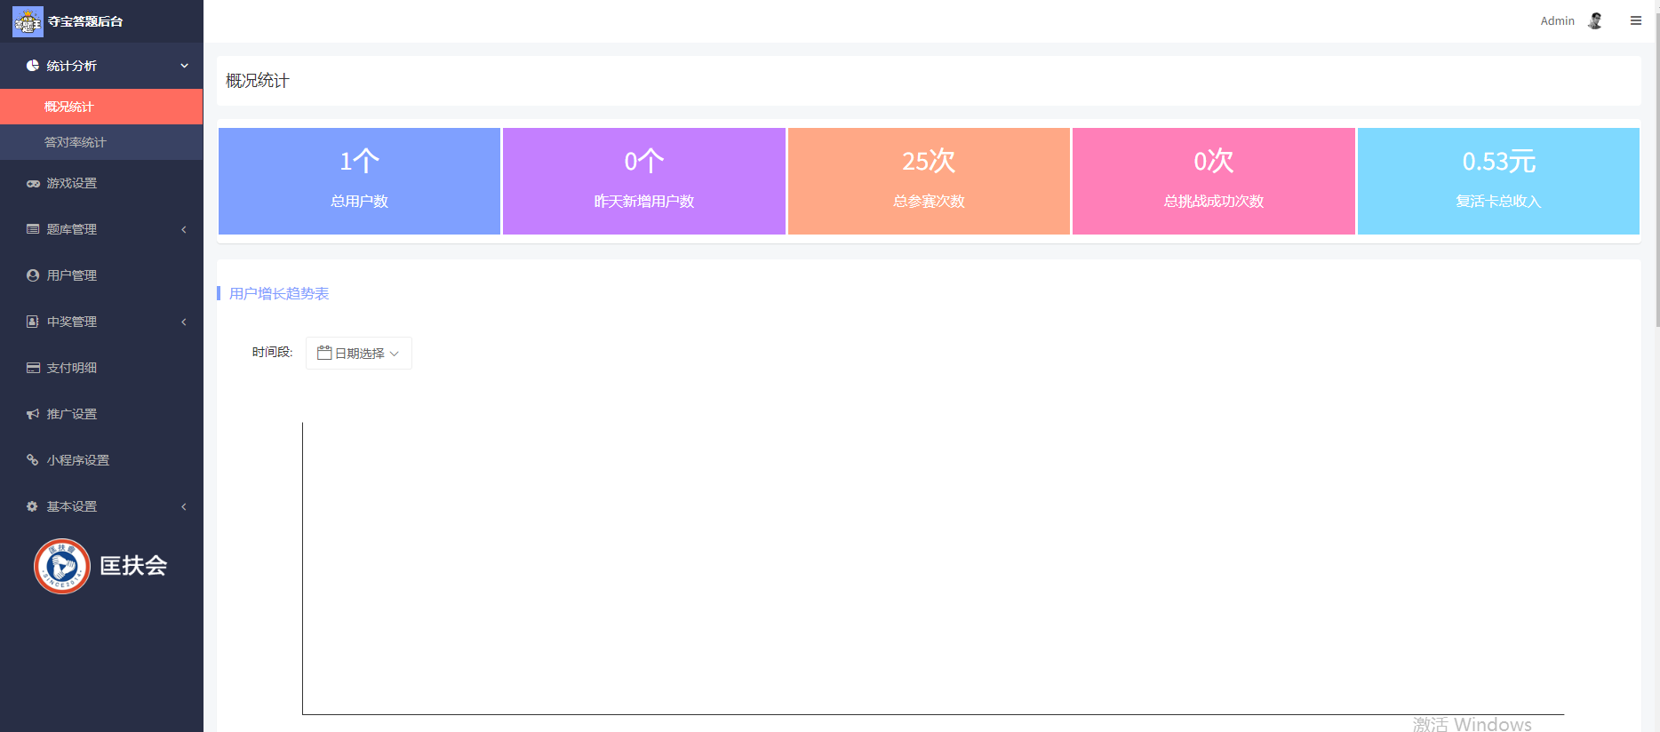Click the 题库管理 list icon
The height and width of the screenshot is (732, 1660).
pos(33,229)
